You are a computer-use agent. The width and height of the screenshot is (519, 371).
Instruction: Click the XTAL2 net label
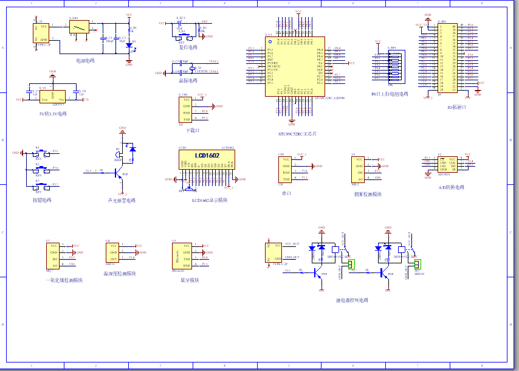pos(213,61)
